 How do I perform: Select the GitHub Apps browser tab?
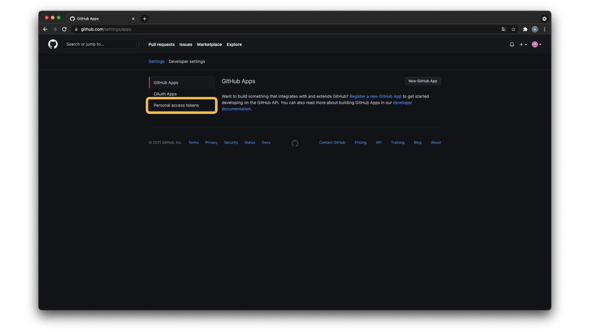tap(102, 19)
